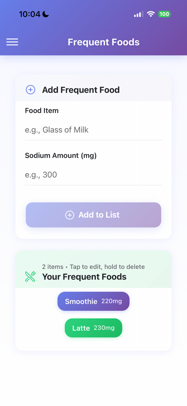Edit the Latte 230mg chip
This screenshot has height=406, width=187.
pyautogui.click(x=93, y=328)
